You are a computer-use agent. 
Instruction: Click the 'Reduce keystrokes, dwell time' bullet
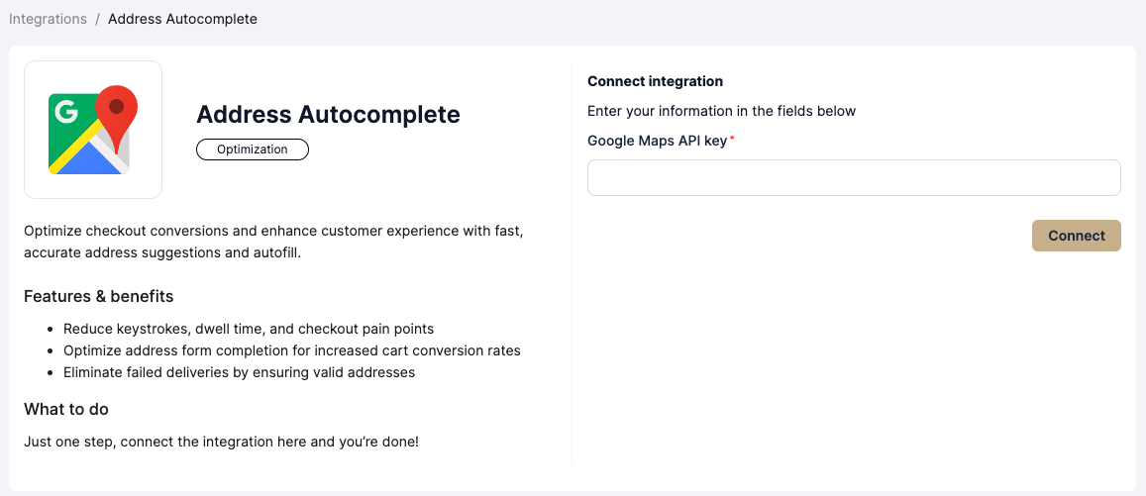(249, 329)
